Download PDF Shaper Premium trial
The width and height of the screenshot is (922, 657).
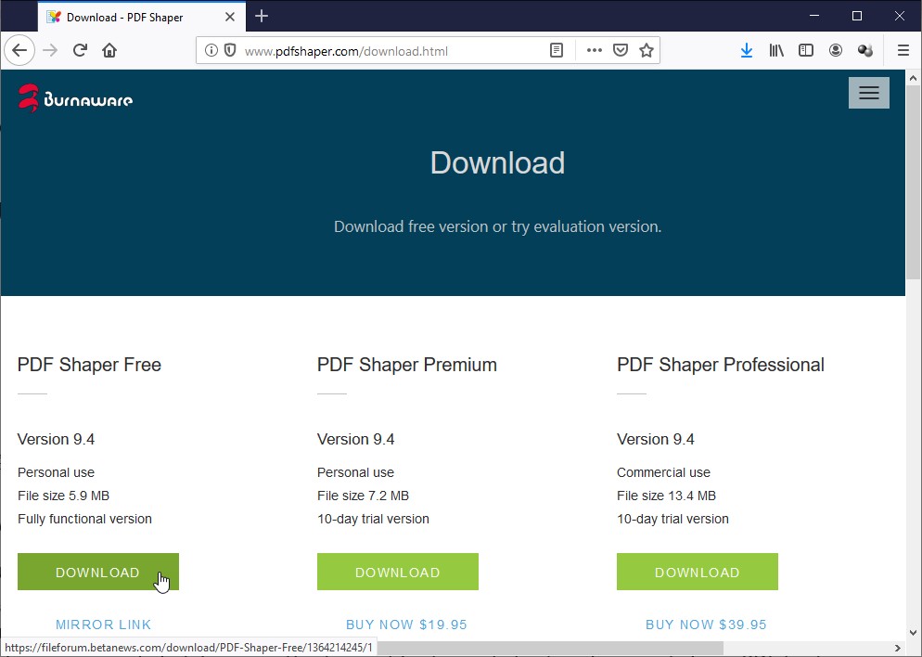point(398,572)
